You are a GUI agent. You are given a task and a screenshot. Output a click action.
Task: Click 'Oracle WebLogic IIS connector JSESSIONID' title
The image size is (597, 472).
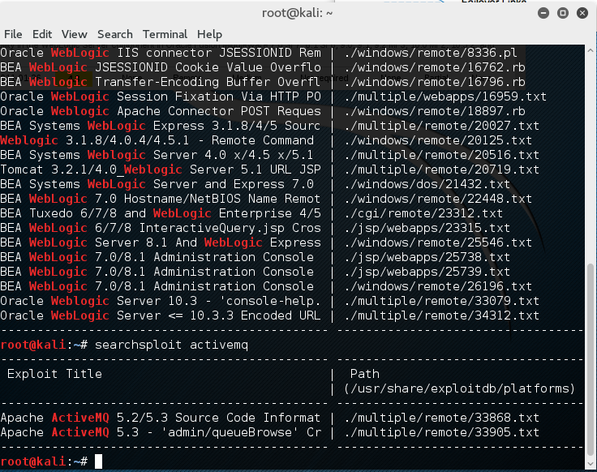pos(161,53)
